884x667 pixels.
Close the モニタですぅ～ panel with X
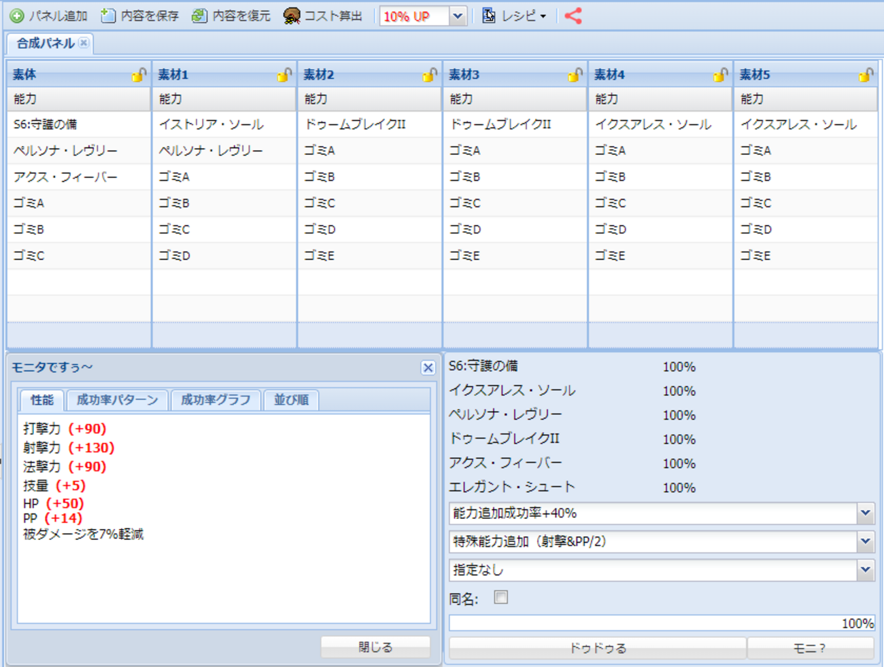click(428, 367)
